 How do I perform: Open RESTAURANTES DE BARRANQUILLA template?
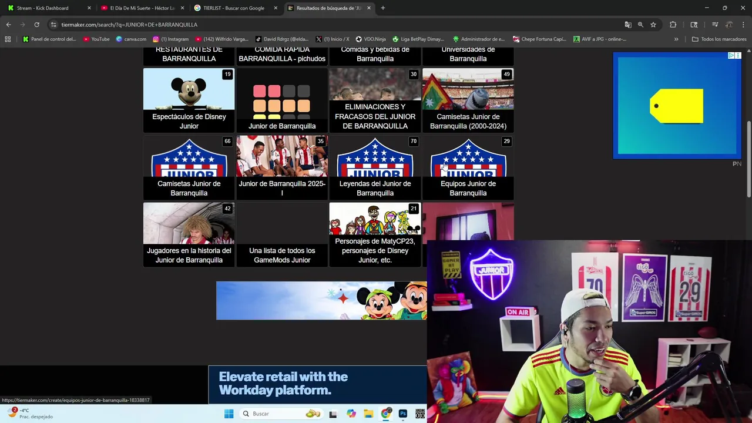[x=189, y=56]
